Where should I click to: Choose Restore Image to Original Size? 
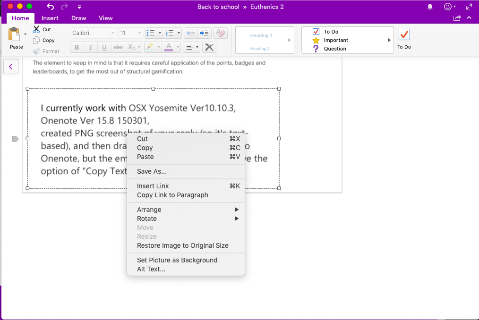coord(186,245)
